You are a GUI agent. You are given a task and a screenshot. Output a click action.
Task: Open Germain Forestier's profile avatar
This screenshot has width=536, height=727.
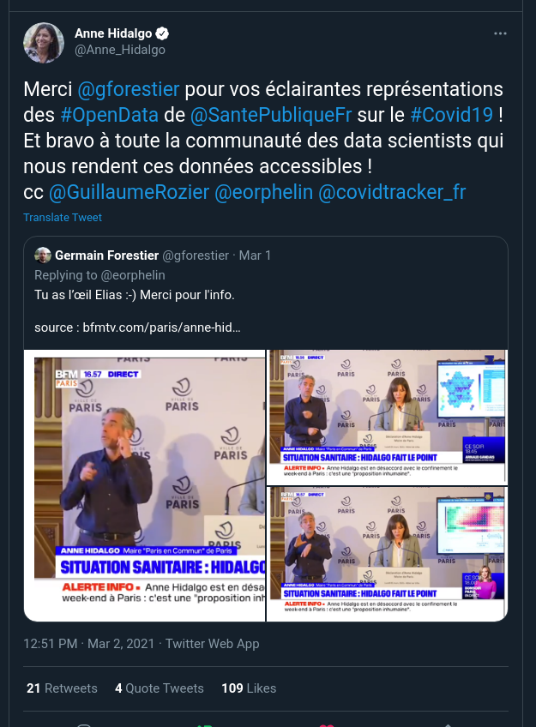point(43,255)
